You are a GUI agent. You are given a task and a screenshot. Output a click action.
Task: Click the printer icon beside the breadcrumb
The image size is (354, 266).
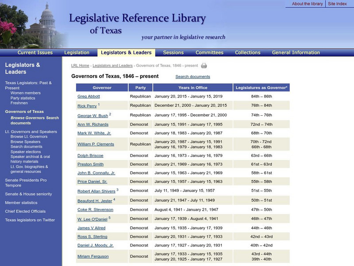(x=204, y=66)
